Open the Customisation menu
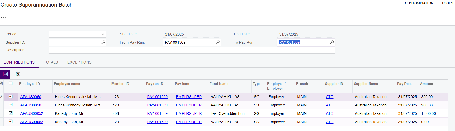 419,3
